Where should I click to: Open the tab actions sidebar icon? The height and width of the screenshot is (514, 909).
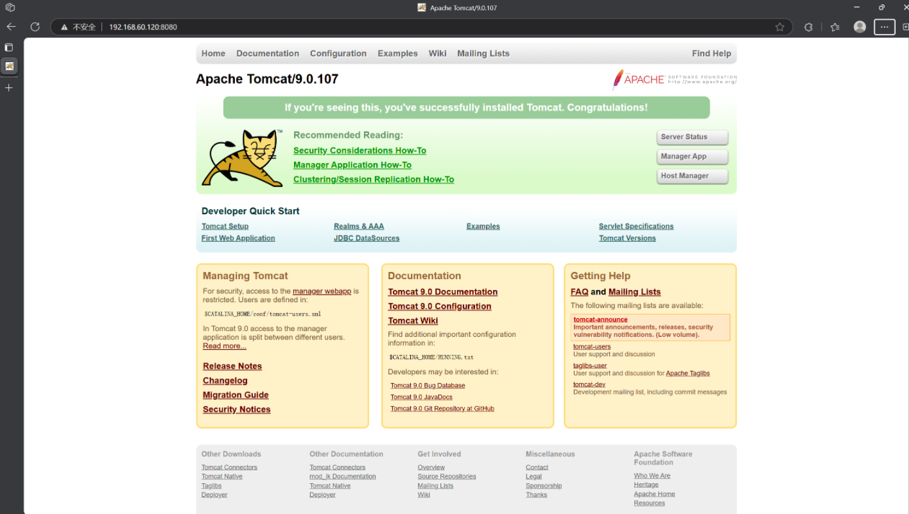9,47
